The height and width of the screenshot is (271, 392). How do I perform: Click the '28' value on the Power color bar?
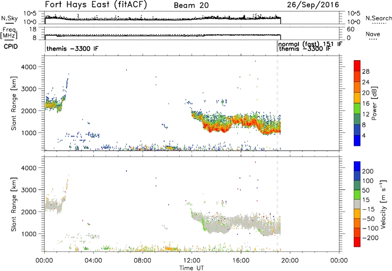[x=366, y=71]
